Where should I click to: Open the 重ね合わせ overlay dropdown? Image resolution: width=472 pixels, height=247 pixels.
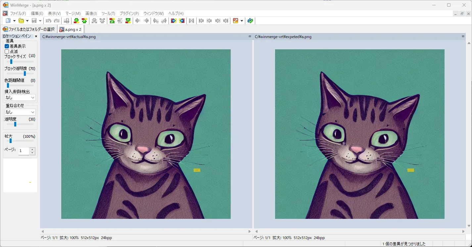point(20,112)
